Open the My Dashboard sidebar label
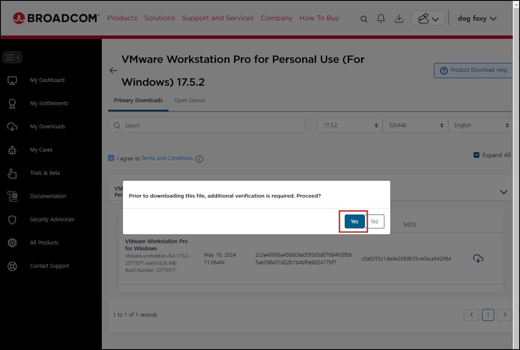Image resolution: width=520 pixels, height=350 pixels. (47, 80)
